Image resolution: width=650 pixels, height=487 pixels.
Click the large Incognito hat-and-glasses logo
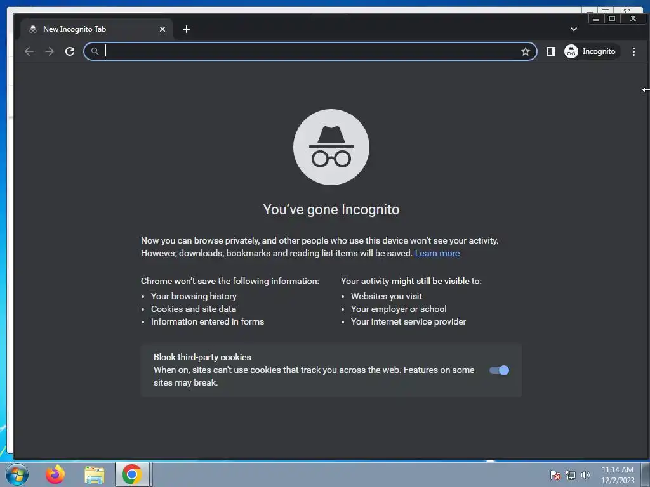[331, 147]
